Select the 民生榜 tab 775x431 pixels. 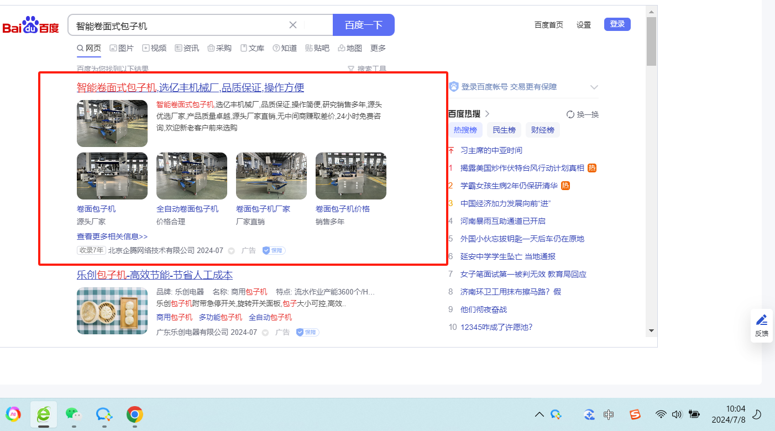click(x=504, y=130)
